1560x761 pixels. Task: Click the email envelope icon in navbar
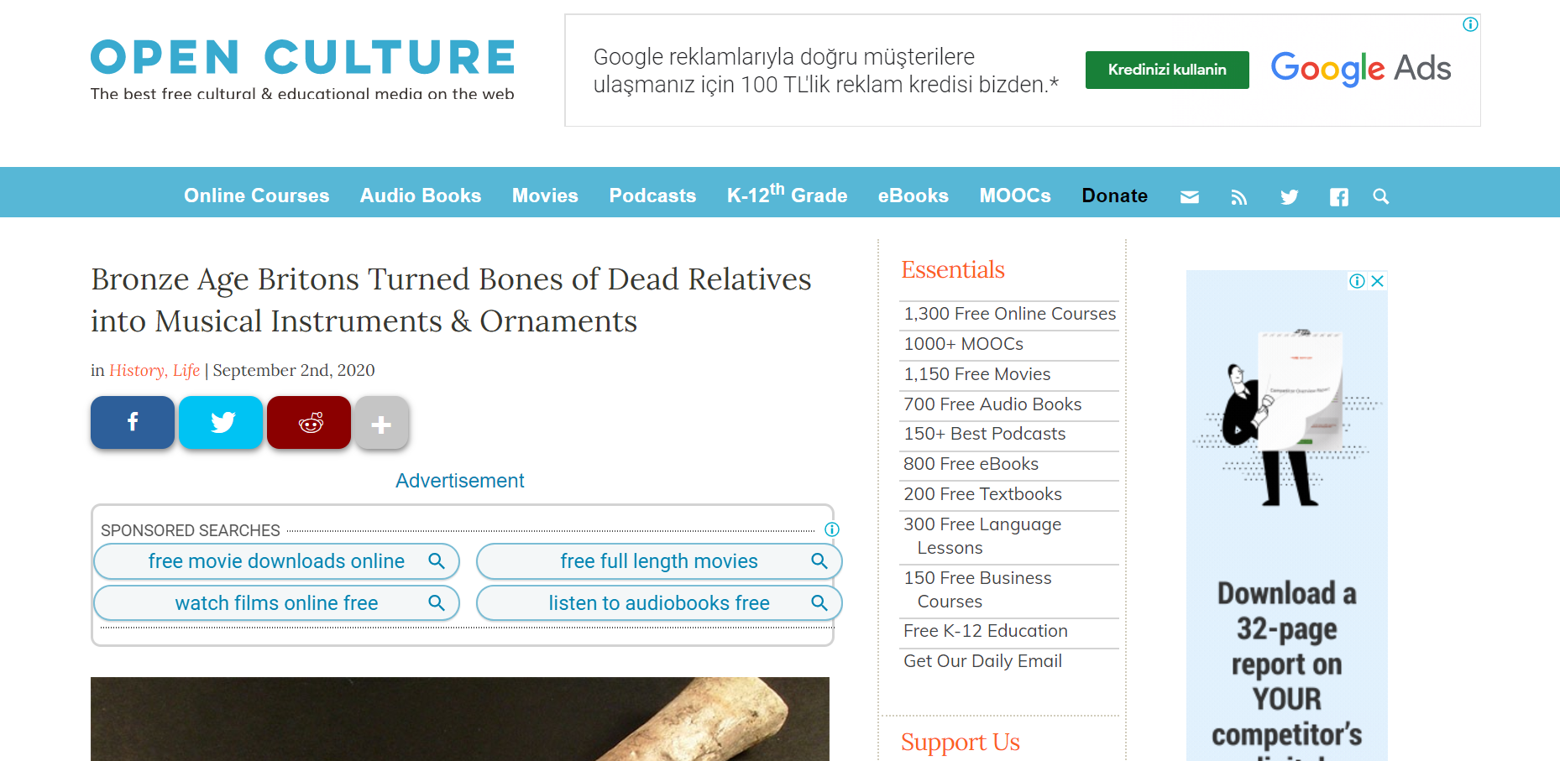(x=1189, y=197)
